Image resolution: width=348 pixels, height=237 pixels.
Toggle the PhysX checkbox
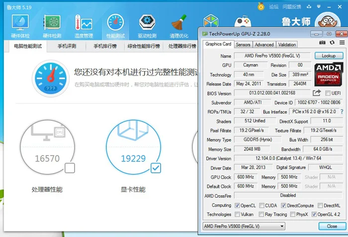293,214
